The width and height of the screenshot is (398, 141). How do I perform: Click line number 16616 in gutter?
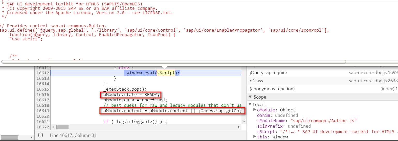pyautogui.click(x=43, y=94)
